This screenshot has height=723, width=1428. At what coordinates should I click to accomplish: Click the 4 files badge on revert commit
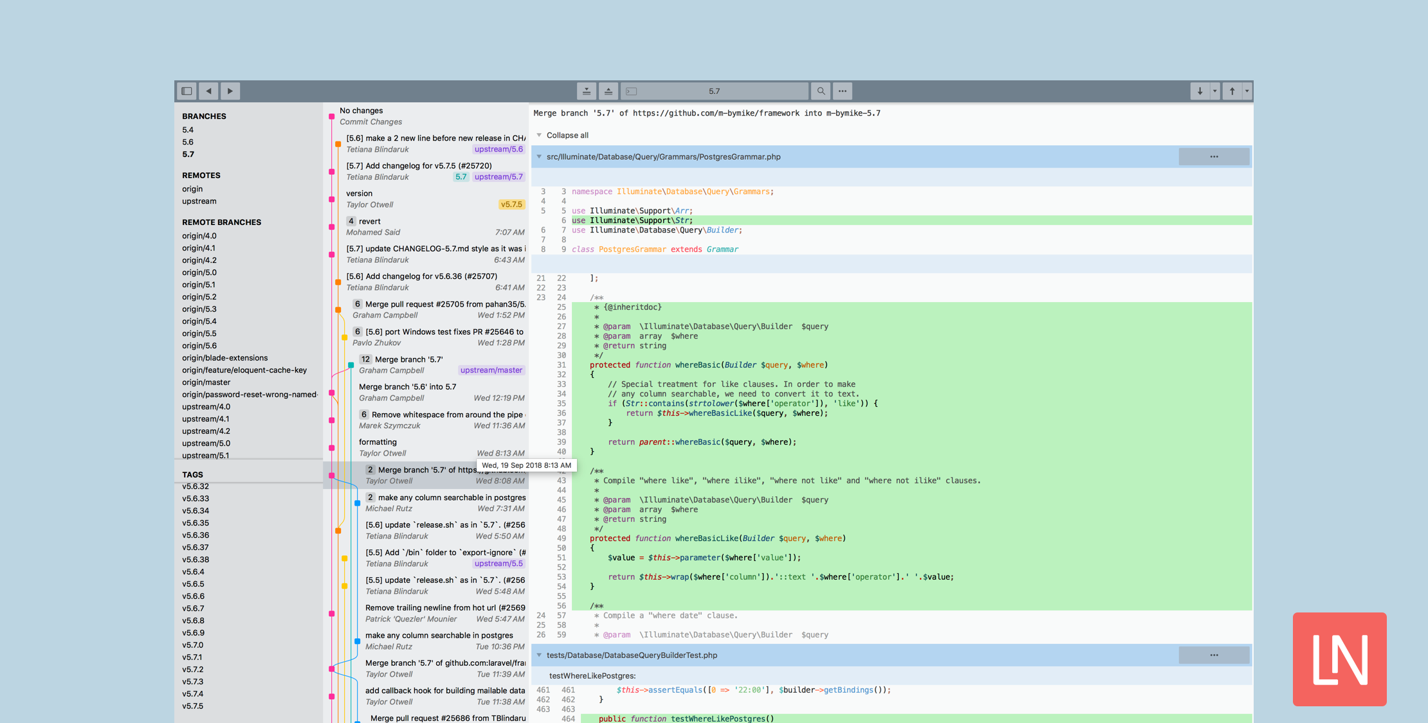[351, 221]
